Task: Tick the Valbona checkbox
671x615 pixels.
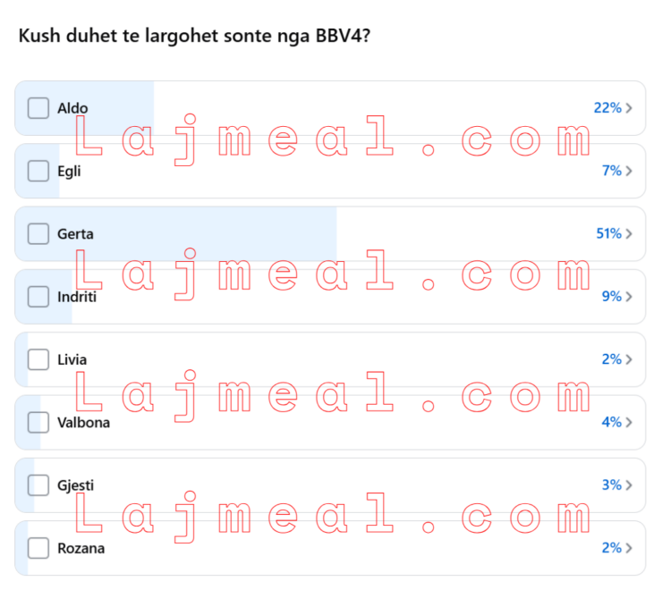Action: (x=38, y=422)
